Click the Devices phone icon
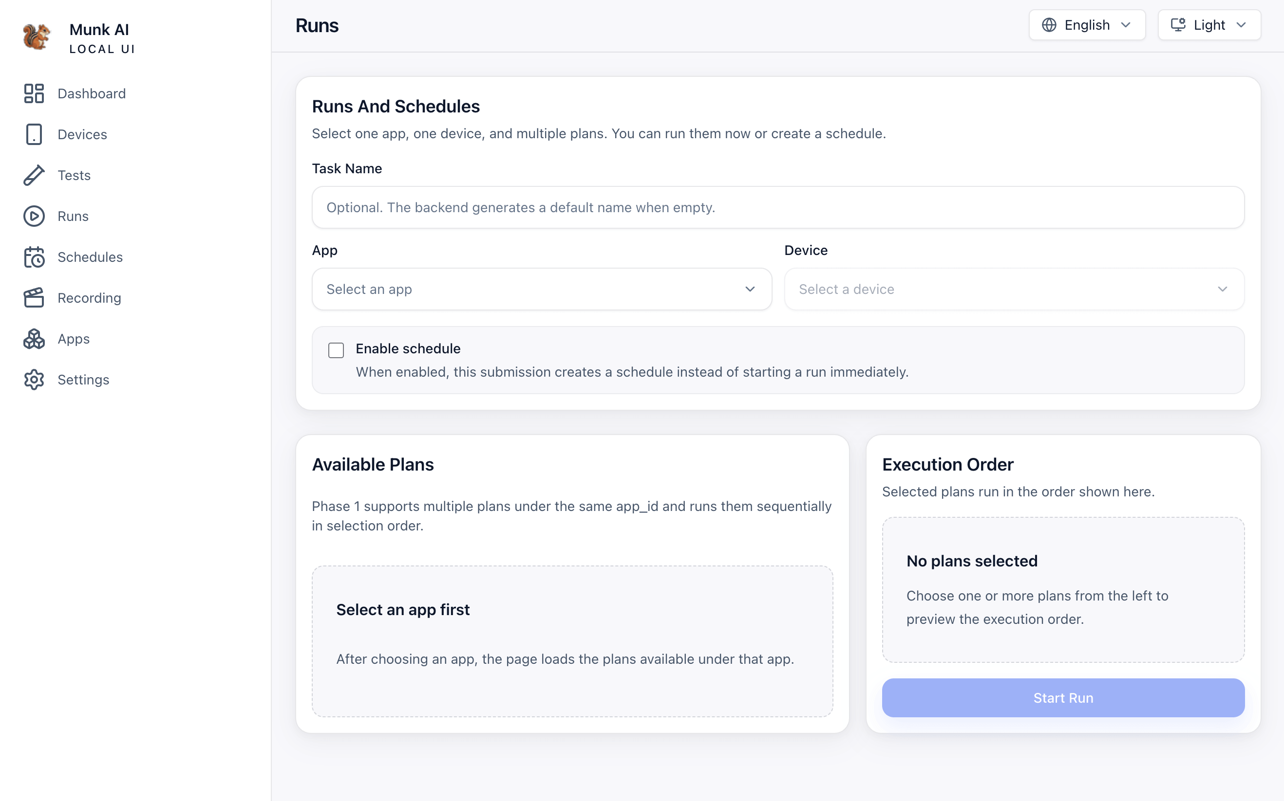The image size is (1284, 801). click(34, 134)
